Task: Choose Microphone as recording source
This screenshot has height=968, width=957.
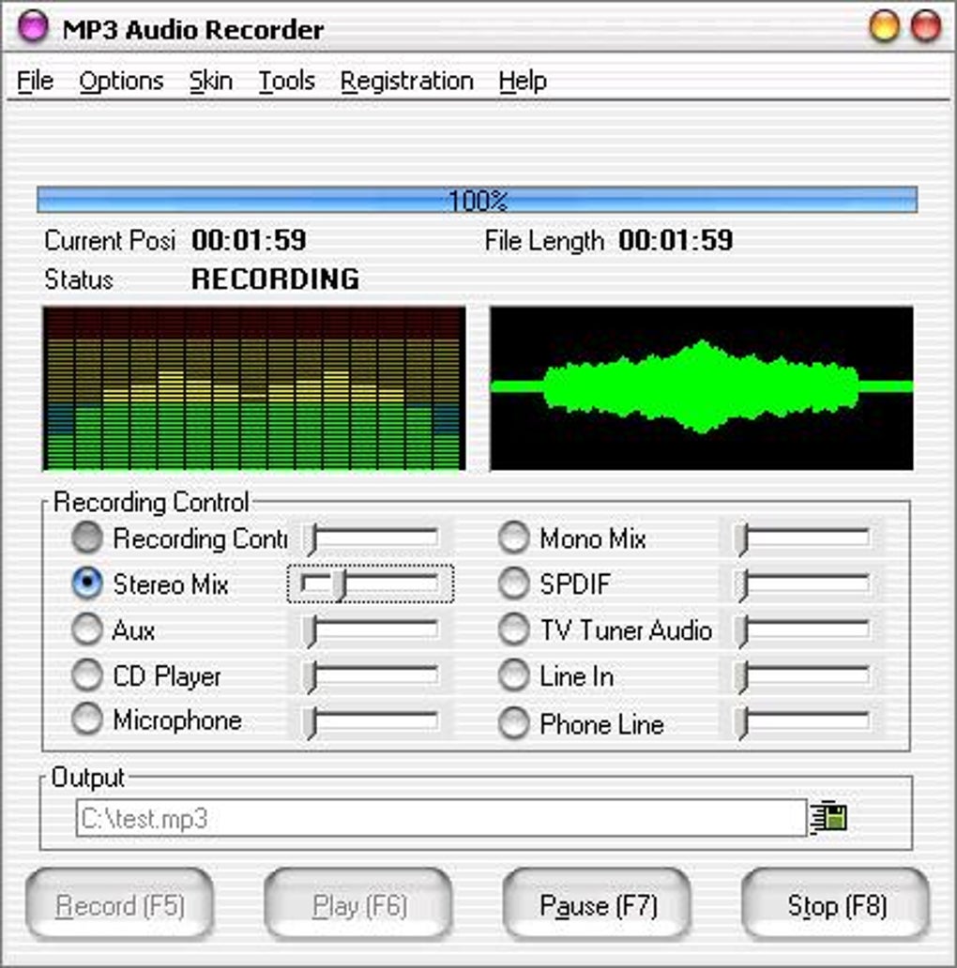Action: pyautogui.click(x=87, y=719)
